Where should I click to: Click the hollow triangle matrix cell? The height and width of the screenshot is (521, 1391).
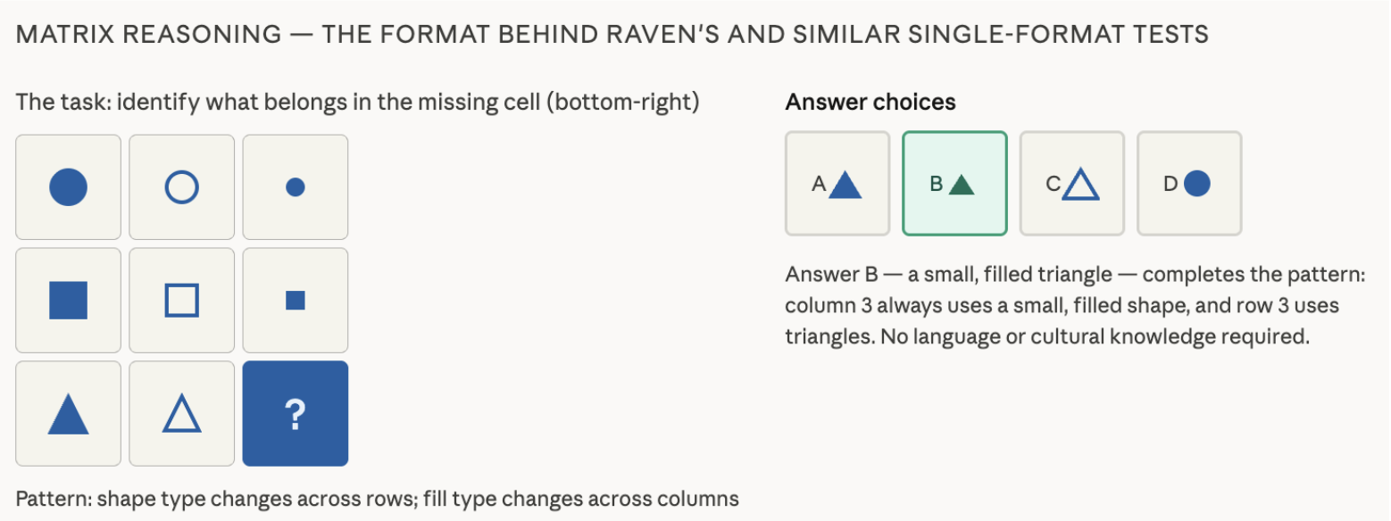pos(182,414)
